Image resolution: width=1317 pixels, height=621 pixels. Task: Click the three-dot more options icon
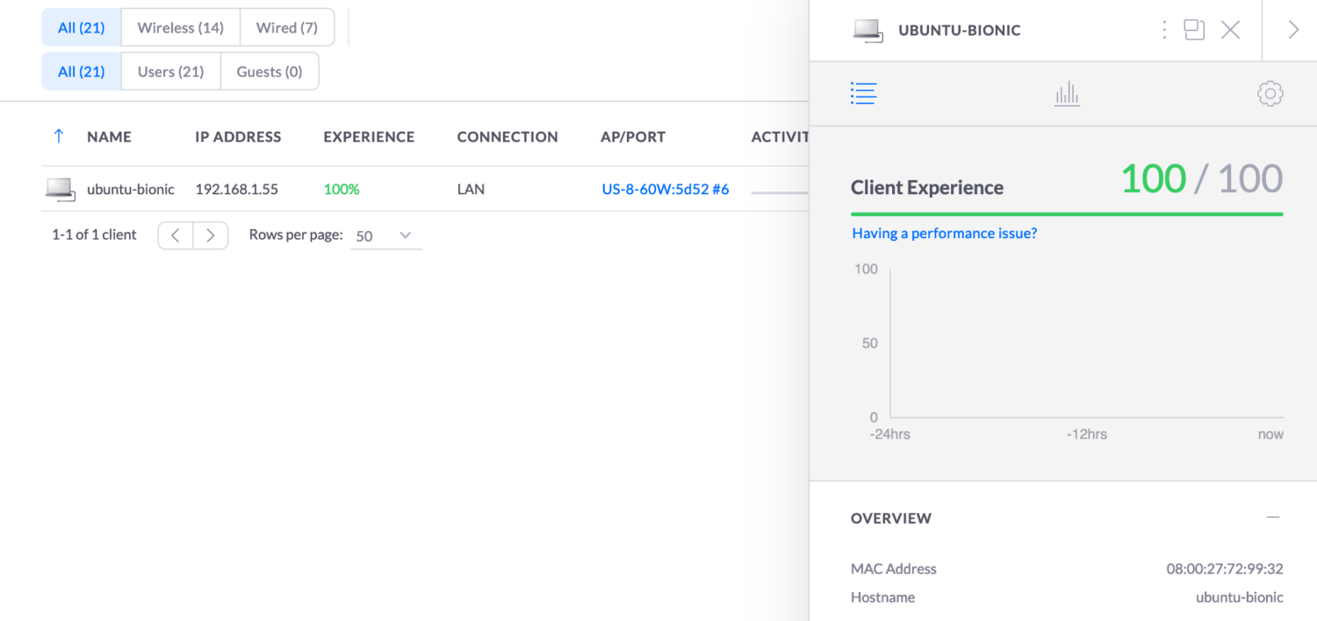coord(1164,30)
